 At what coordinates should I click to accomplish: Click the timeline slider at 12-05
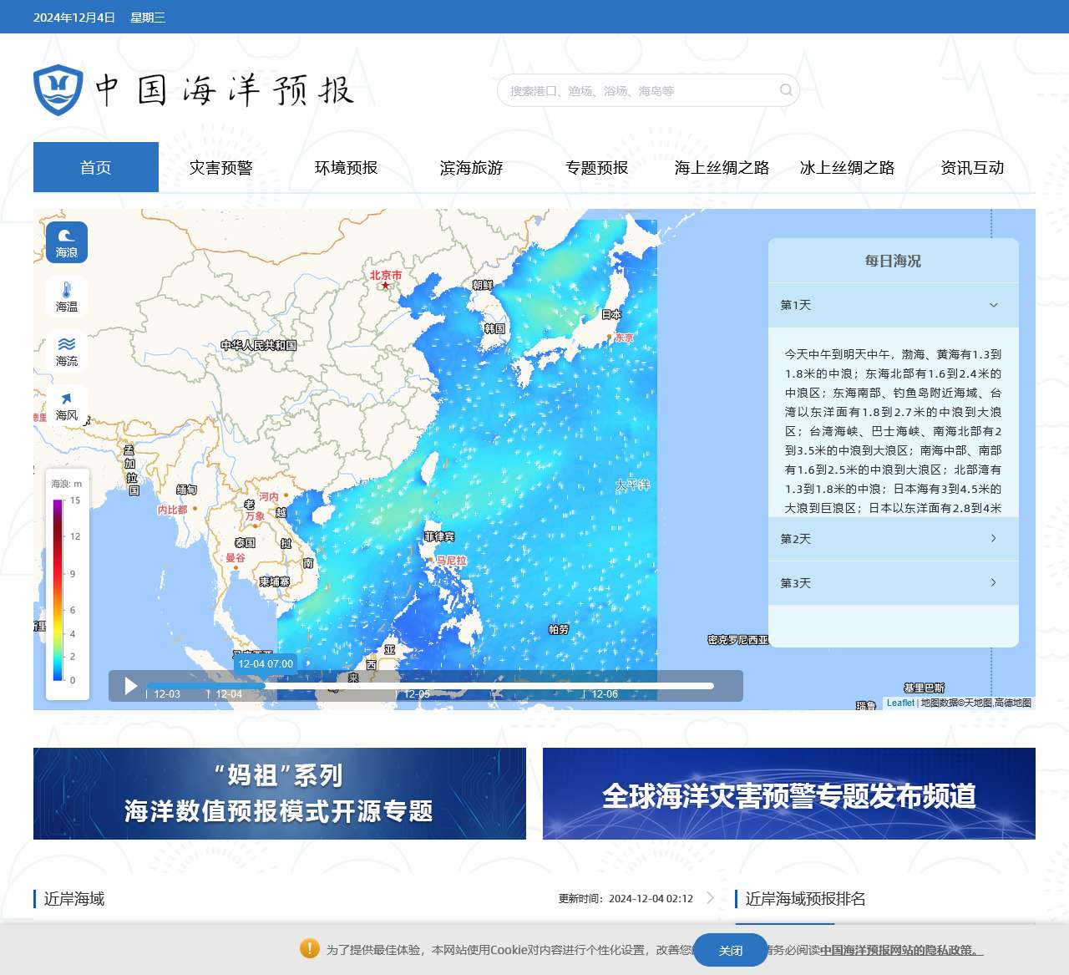click(x=398, y=686)
